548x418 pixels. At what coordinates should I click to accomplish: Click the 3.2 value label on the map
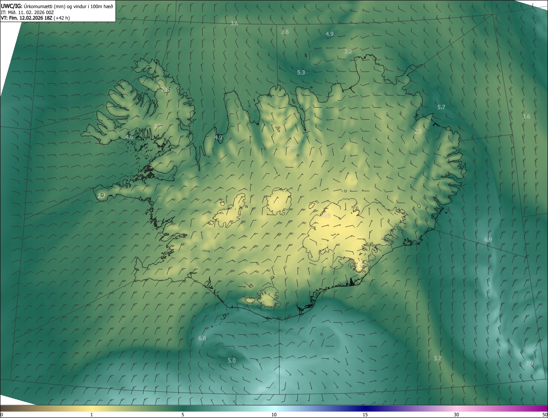tap(348, 51)
